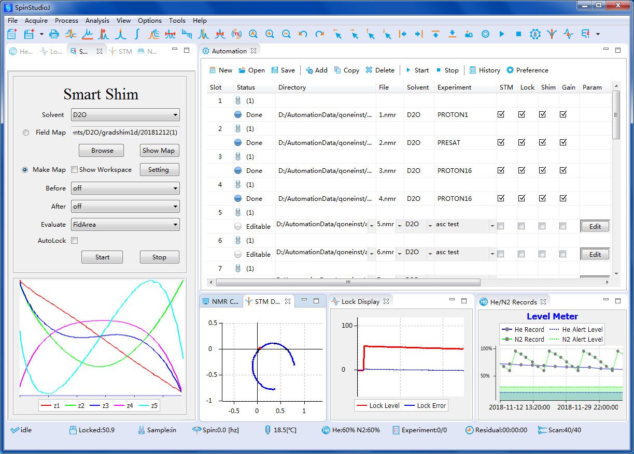Open dropdown arrow at main toolbar end
Screen dimensions: 634x454
coord(598,34)
